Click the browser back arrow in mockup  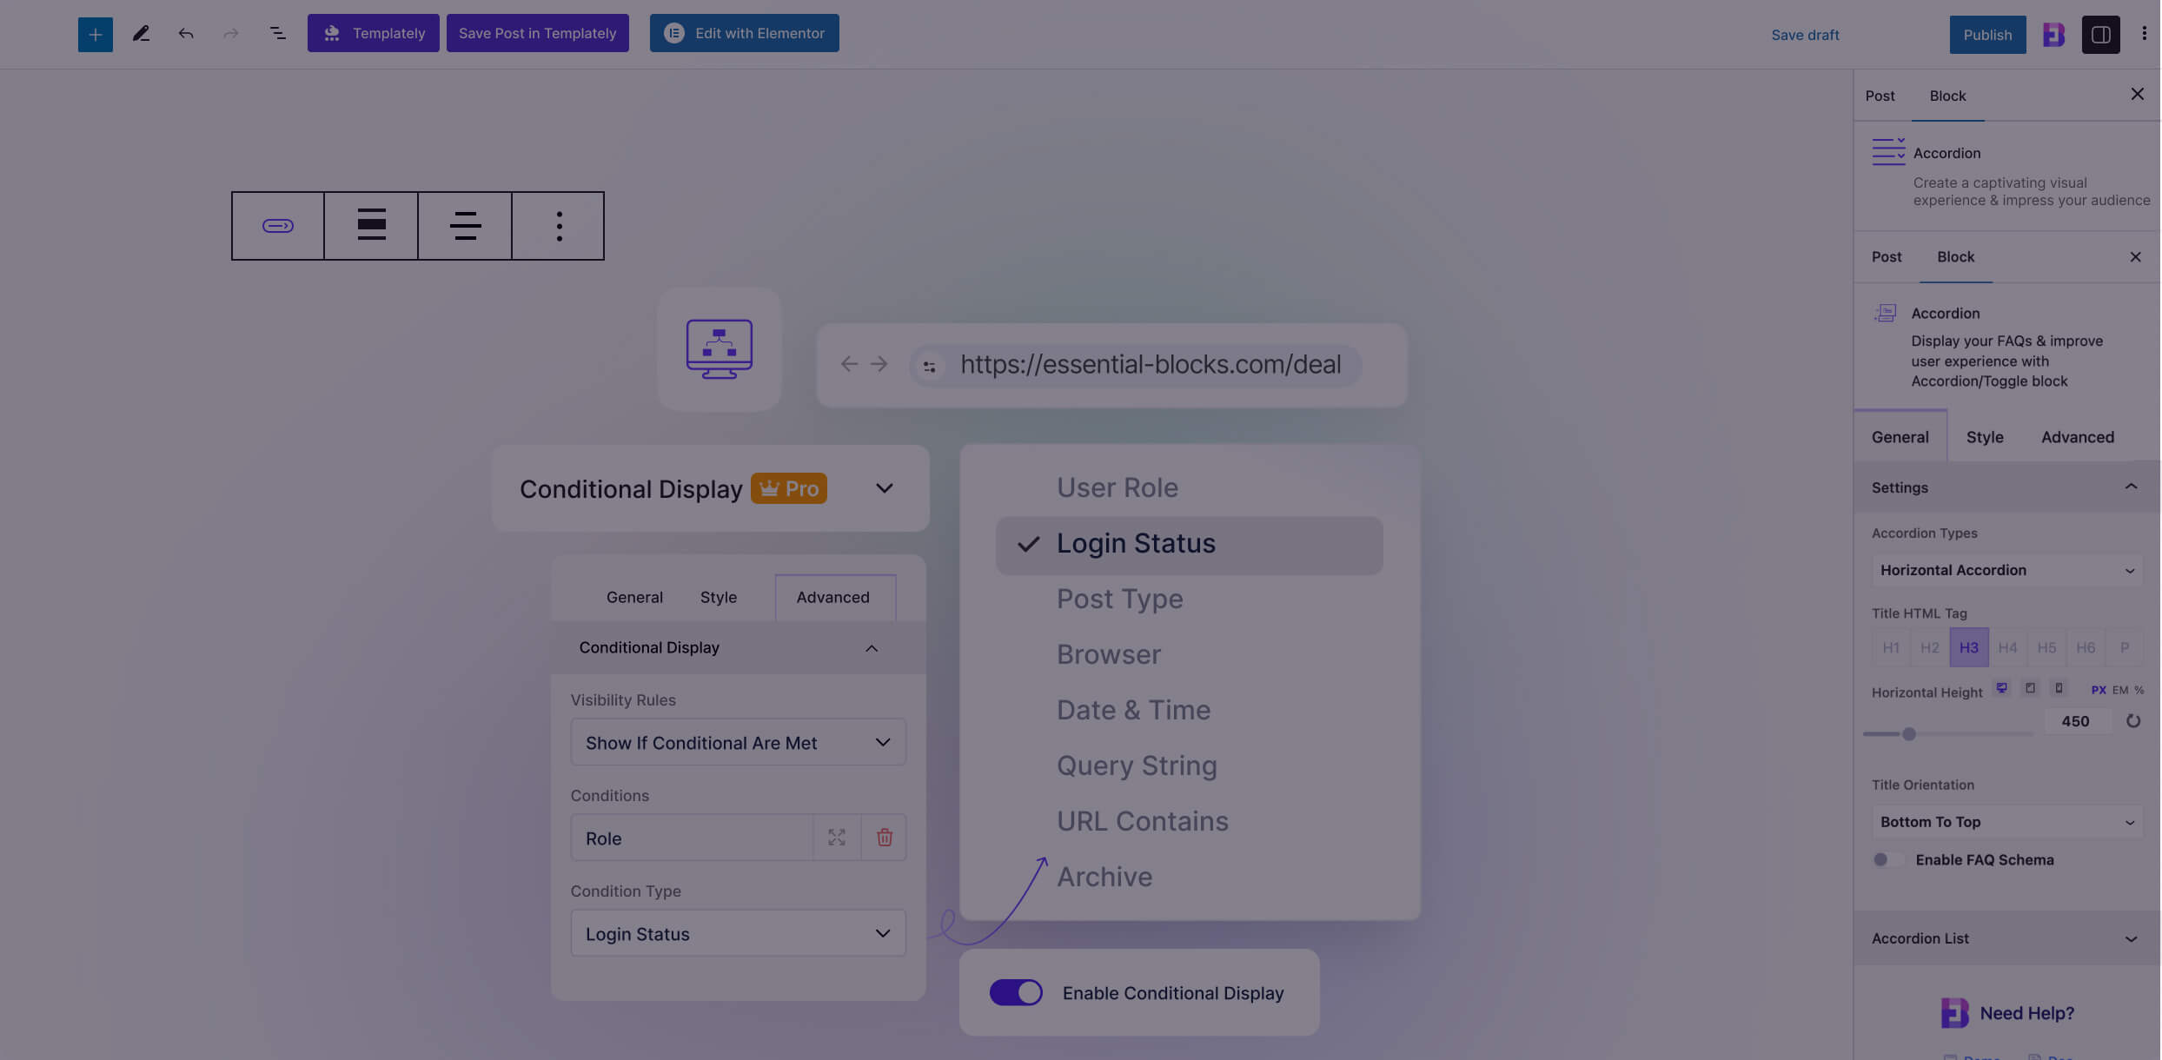point(849,364)
